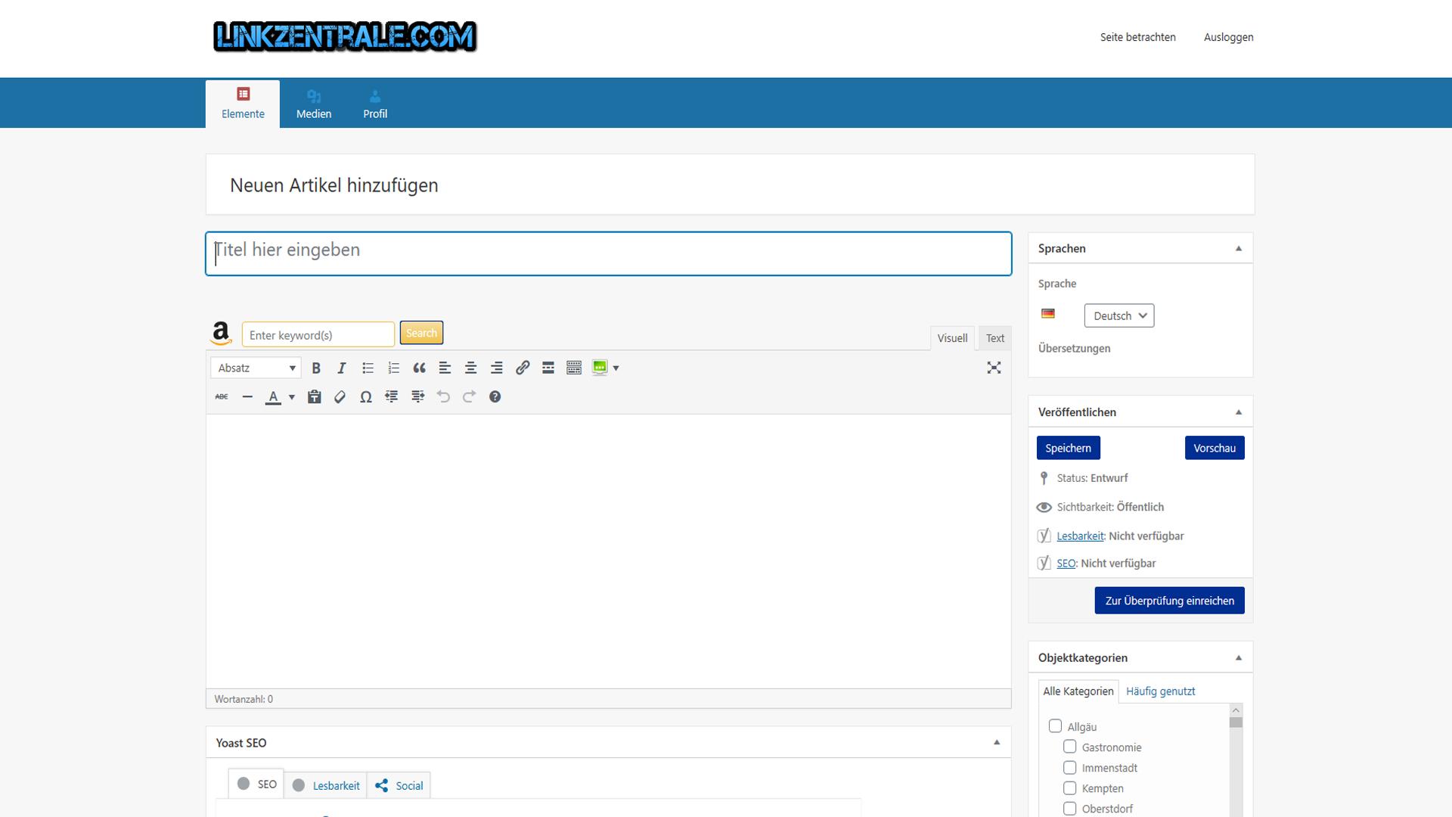
Task: Open the SEO link in publish box
Action: tap(1066, 563)
